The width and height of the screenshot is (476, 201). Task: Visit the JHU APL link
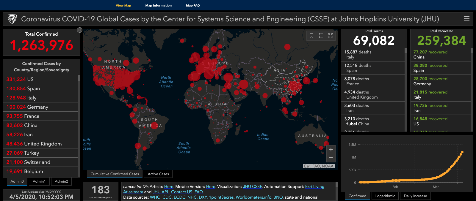(161, 192)
